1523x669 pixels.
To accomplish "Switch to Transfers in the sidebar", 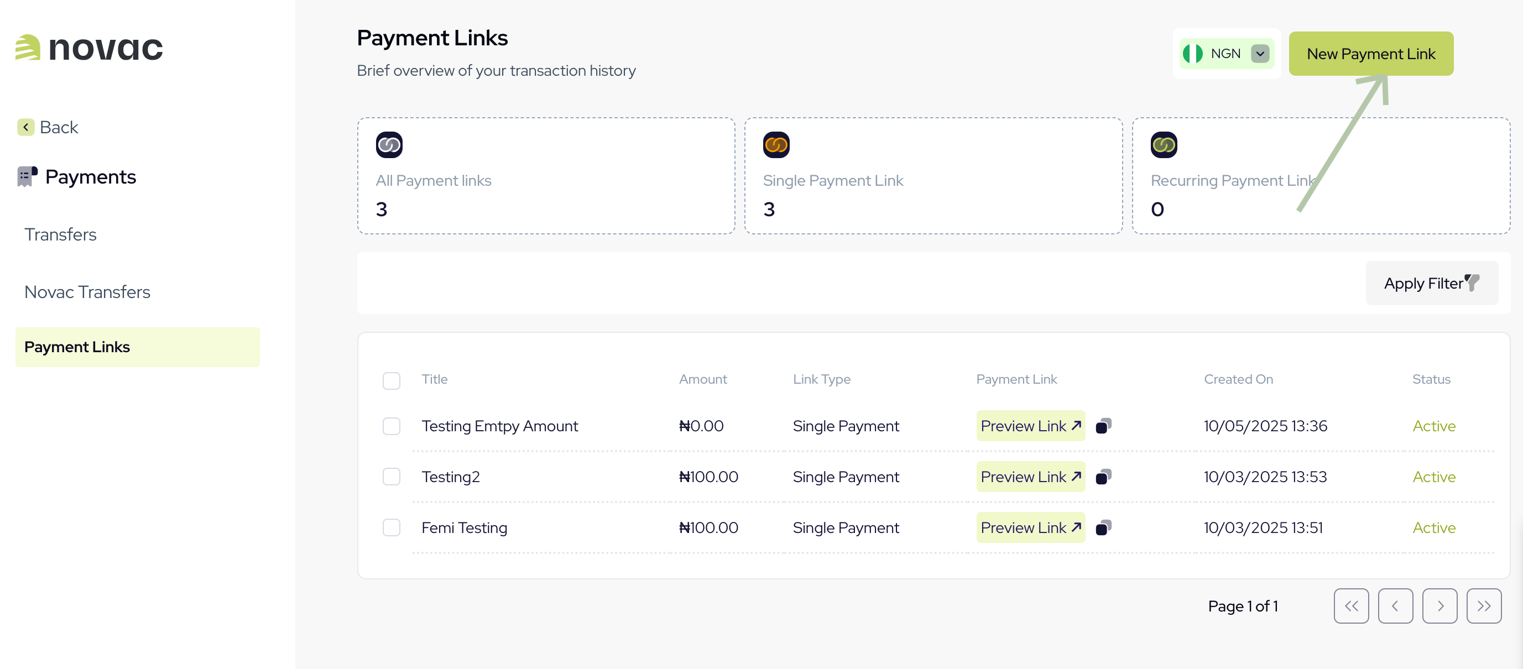I will coord(60,234).
